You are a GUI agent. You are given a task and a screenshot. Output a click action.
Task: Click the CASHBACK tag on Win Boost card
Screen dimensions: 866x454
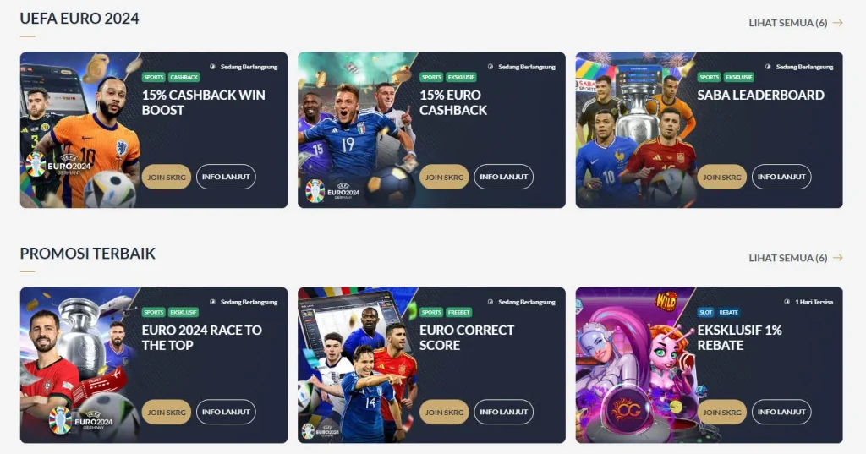coord(184,77)
